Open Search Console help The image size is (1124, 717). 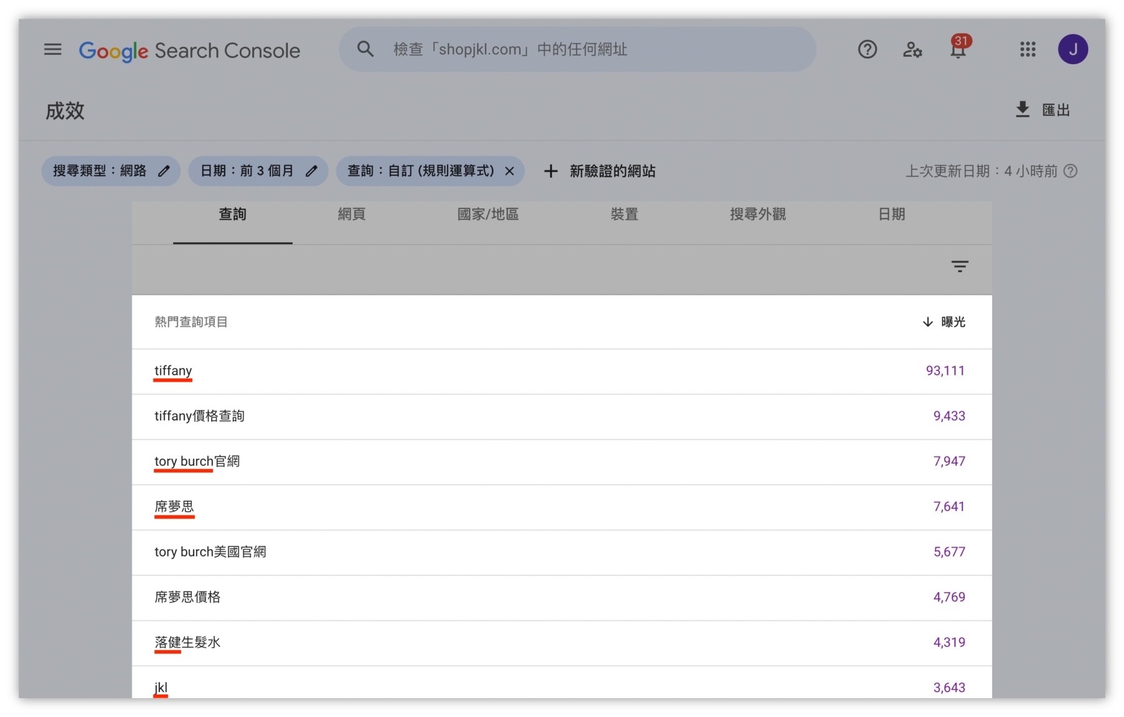(x=867, y=49)
